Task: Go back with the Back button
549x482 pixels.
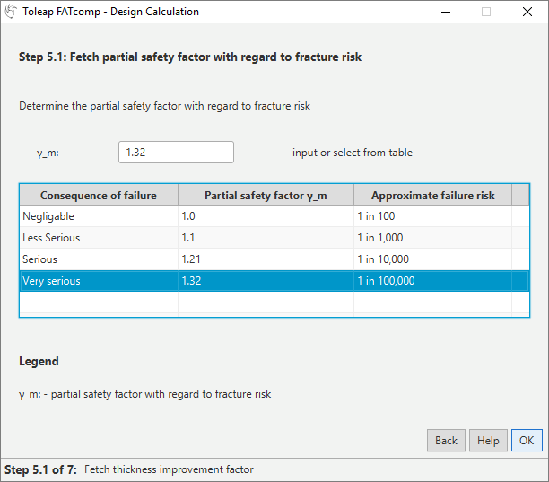Action: pyautogui.click(x=446, y=441)
